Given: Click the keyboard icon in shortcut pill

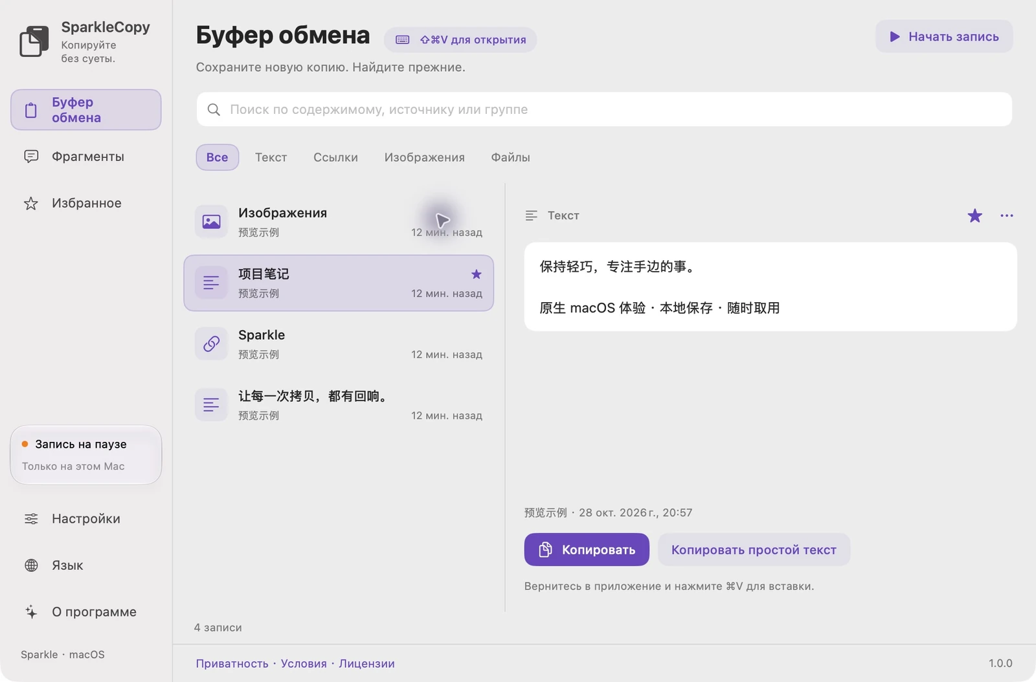Looking at the screenshot, I should point(403,39).
